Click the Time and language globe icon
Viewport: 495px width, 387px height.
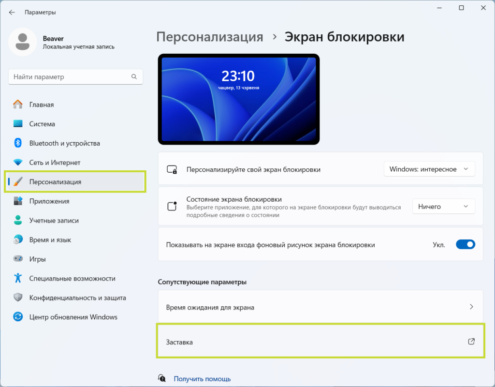(18, 239)
